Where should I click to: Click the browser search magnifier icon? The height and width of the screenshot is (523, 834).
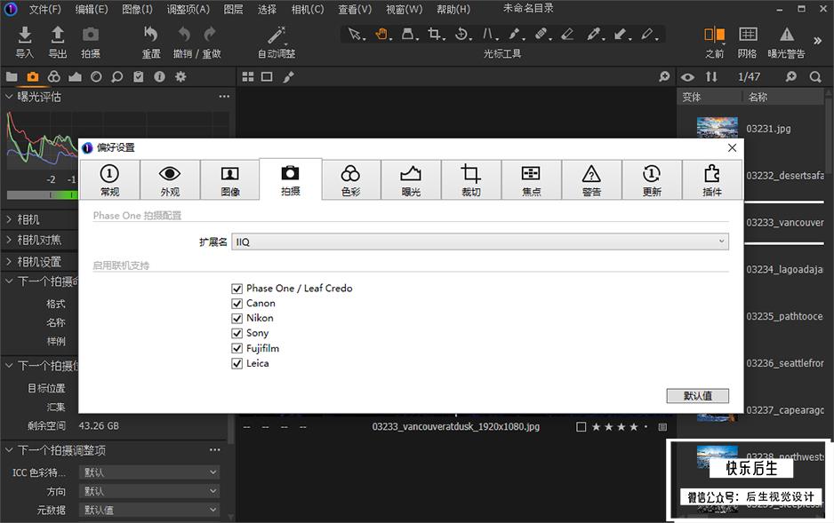tap(815, 77)
